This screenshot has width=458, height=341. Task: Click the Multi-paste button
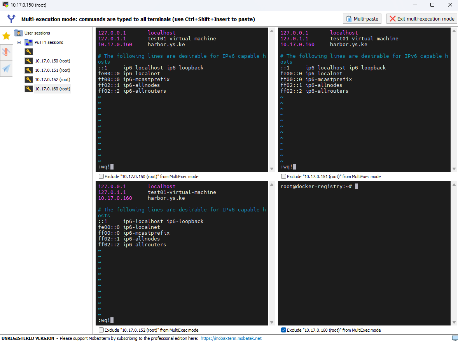click(x=362, y=19)
